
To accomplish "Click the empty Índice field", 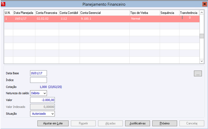I will pyautogui.click(x=38, y=80).
